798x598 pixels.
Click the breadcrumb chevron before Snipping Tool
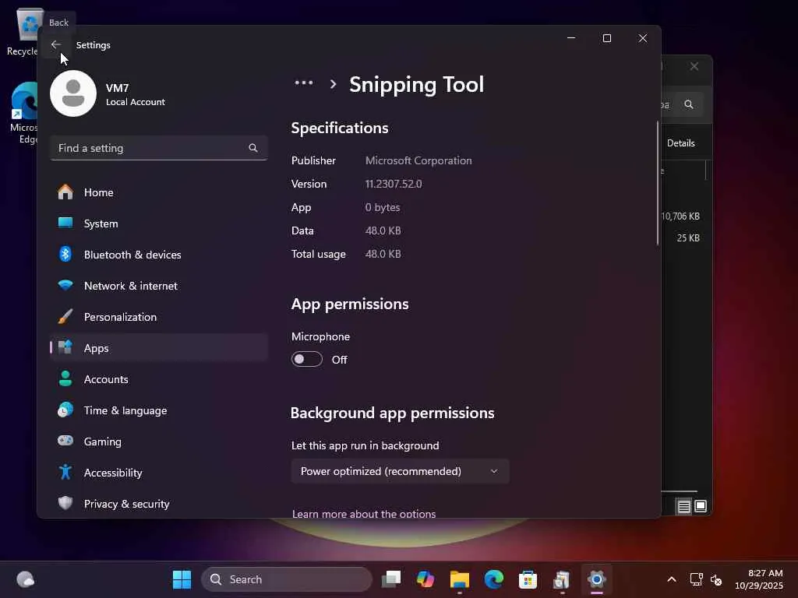coord(333,84)
